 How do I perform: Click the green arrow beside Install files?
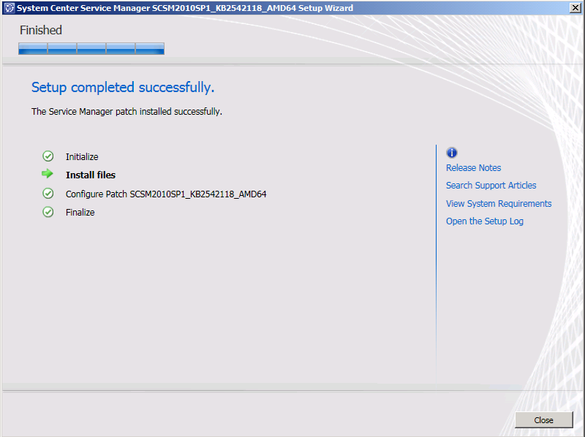[48, 173]
